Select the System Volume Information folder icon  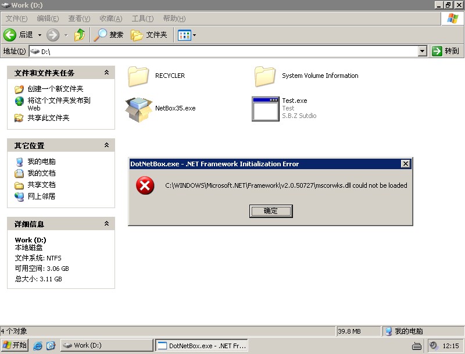(265, 76)
